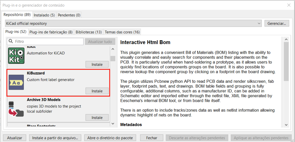Viewport: 295px width, 142px height.
Task: Click the search magnifier icon in filter
Action: coord(11,41)
